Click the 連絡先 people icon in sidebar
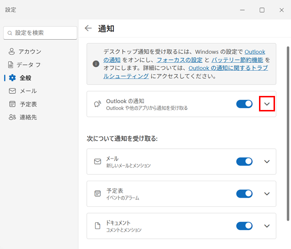 pos(12,117)
